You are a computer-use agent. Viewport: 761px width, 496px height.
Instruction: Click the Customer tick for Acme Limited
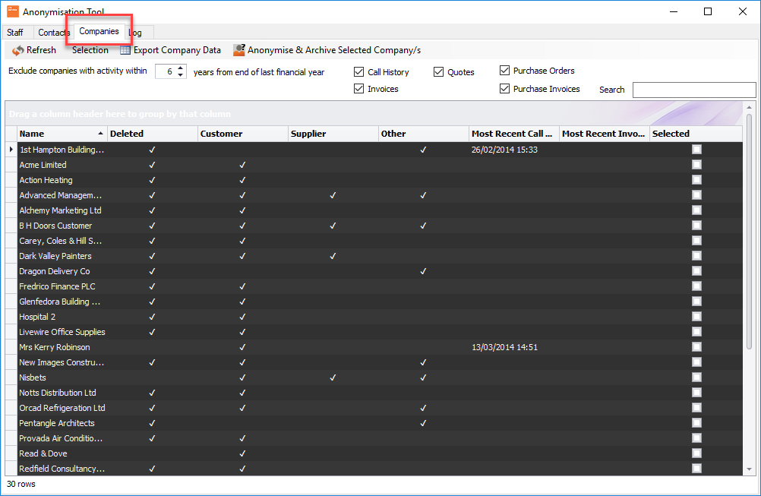pos(243,165)
